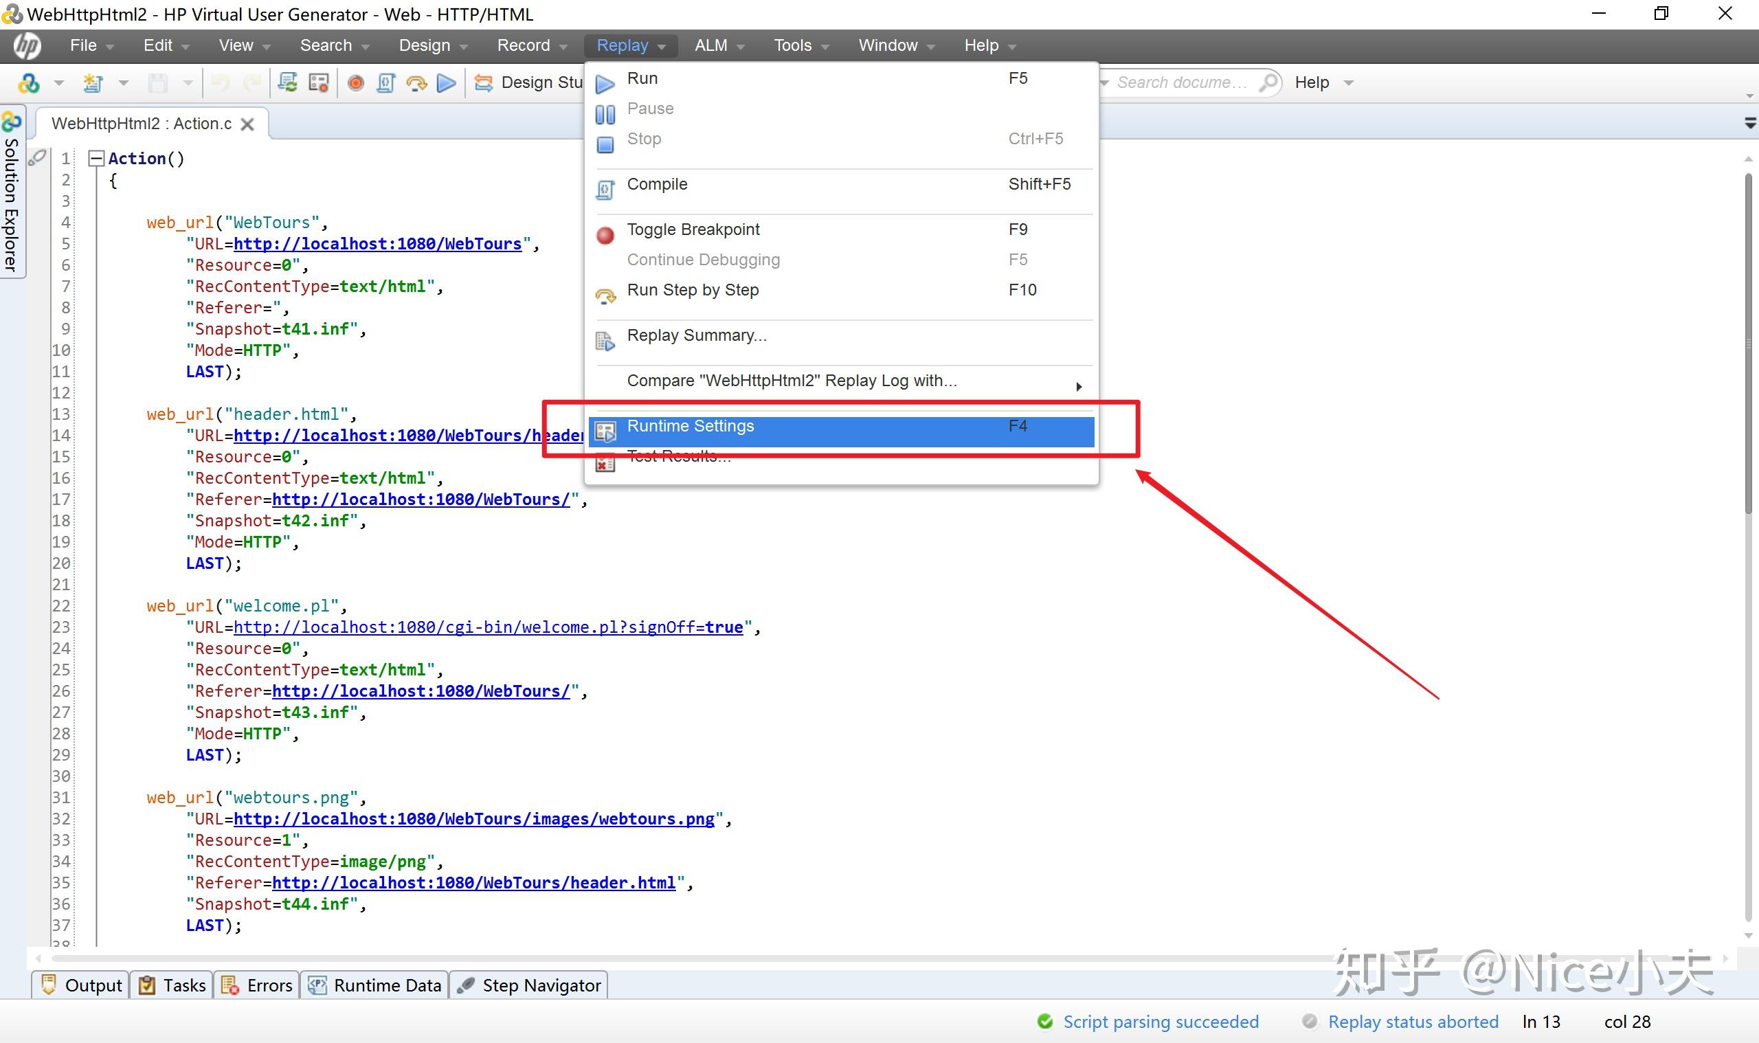
Task: Click the Compile script toolbar icon
Action: (386, 83)
